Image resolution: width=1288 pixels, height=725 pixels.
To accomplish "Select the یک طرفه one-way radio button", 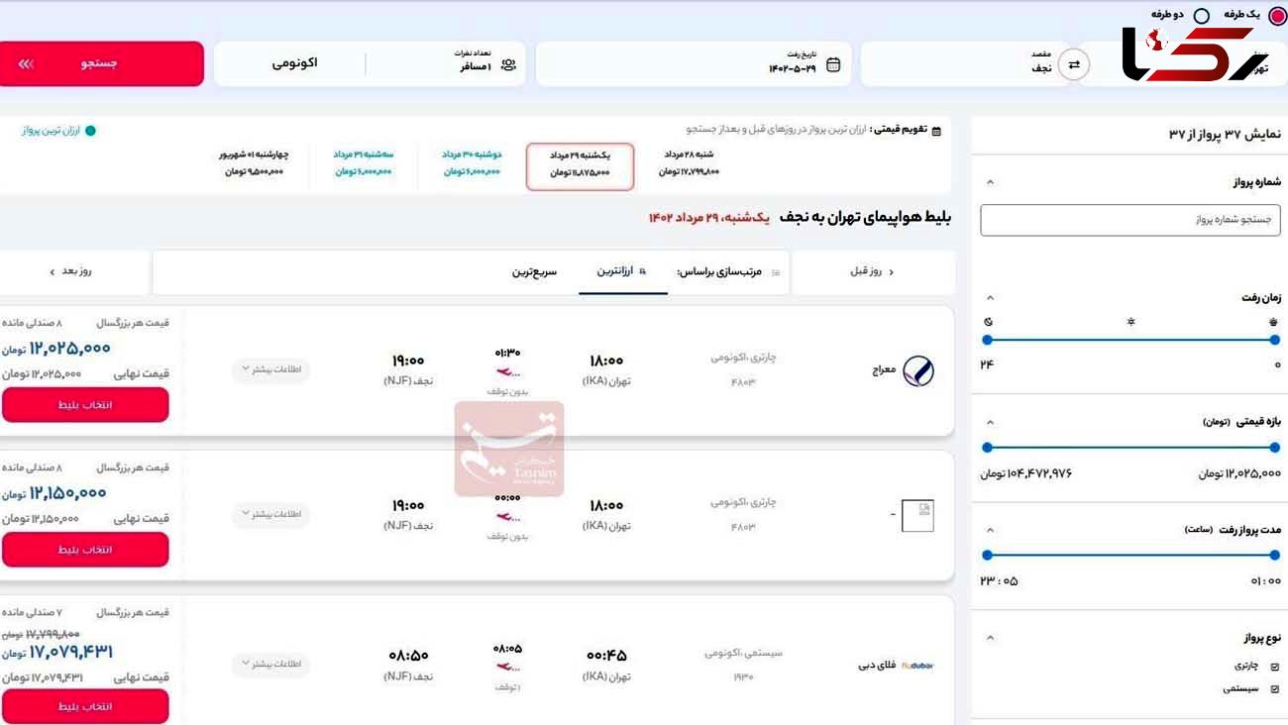I will click(x=1277, y=16).
